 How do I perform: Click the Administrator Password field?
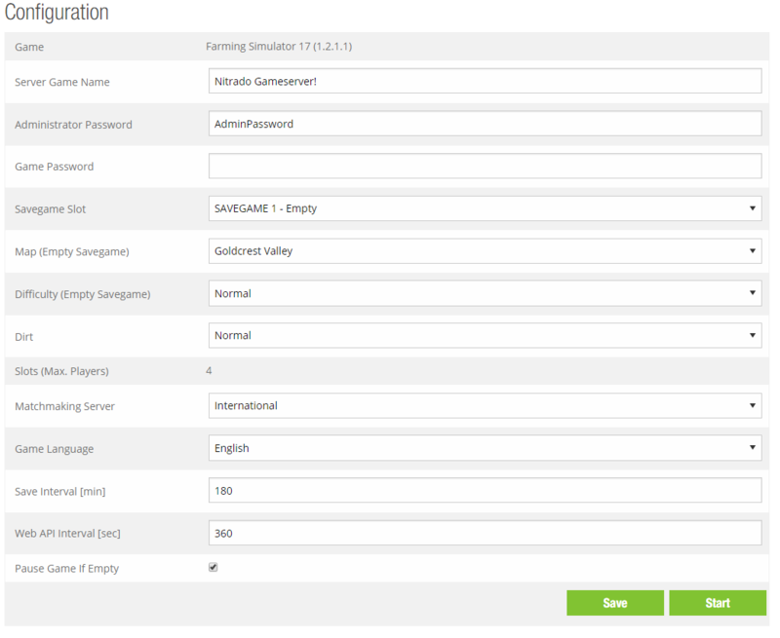pos(485,124)
